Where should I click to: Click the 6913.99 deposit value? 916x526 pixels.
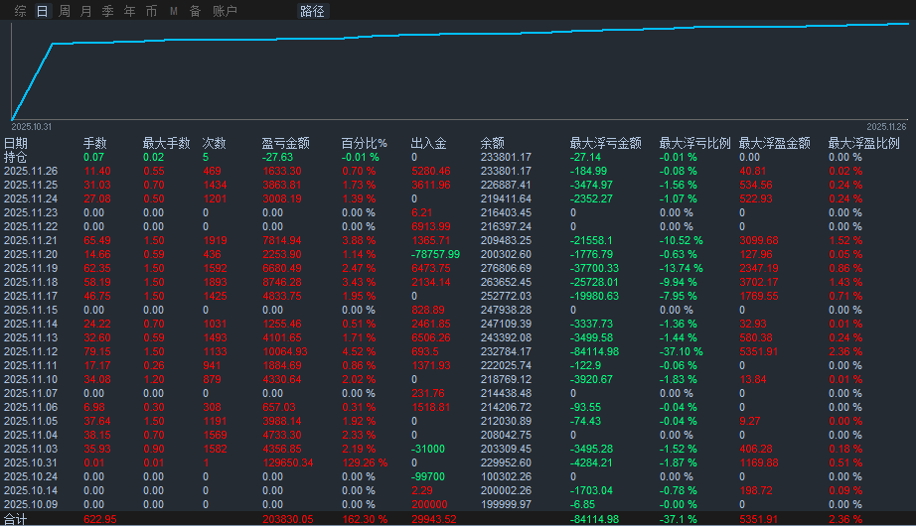431,226
